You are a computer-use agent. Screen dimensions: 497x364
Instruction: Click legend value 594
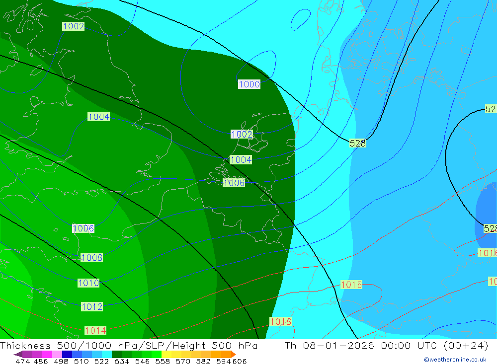pos(224,361)
